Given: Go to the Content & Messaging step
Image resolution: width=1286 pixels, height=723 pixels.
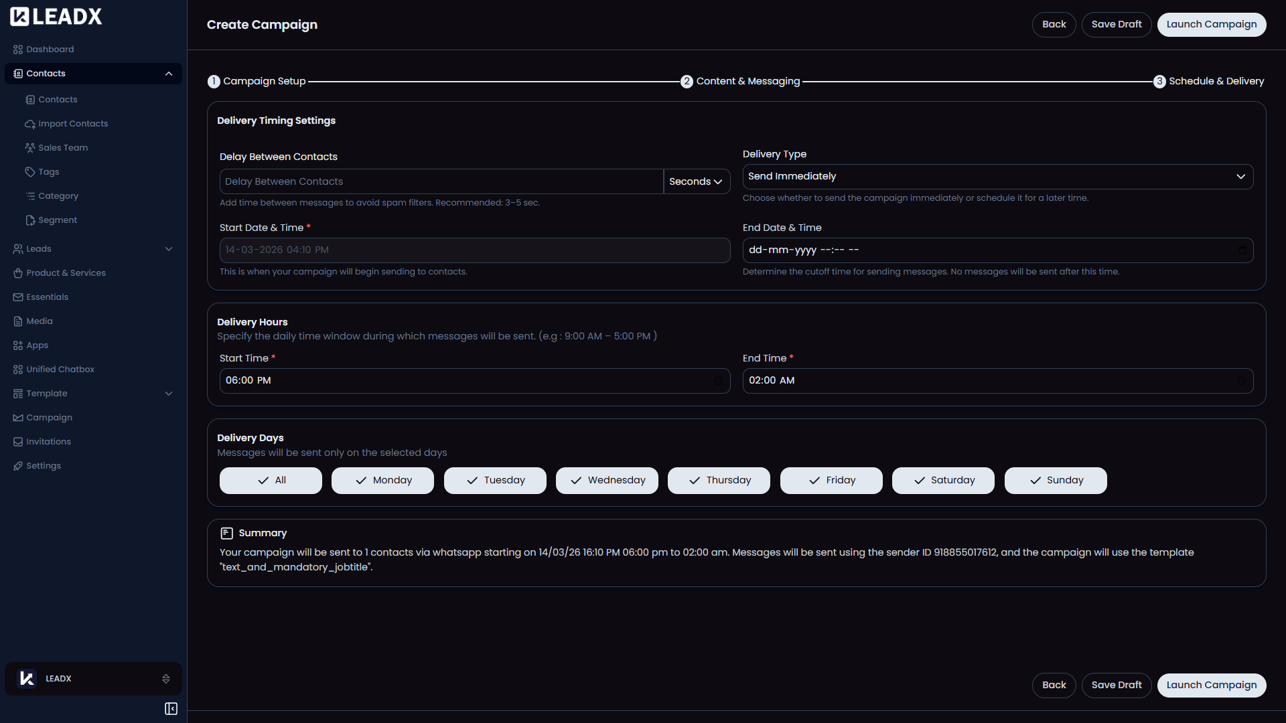Looking at the screenshot, I should 740,81.
